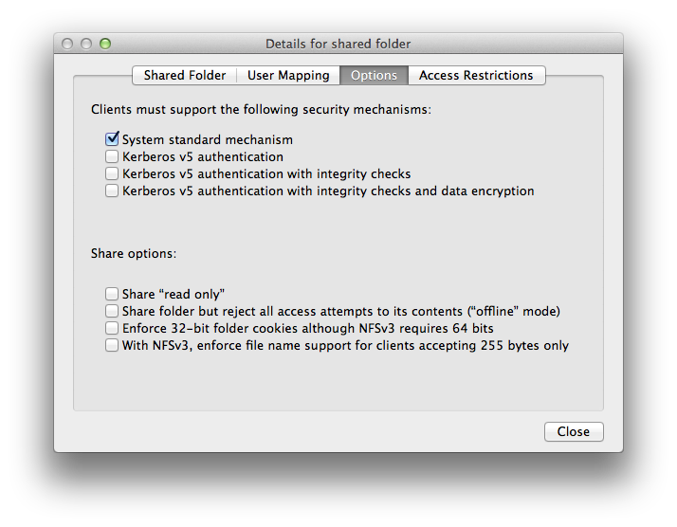Tick Kerberos v5 authentication with integrity checks

pyautogui.click(x=112, y=173)
